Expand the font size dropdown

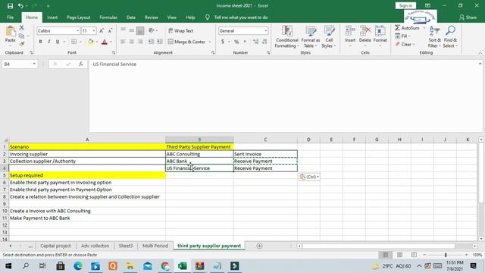click(94, 30)
